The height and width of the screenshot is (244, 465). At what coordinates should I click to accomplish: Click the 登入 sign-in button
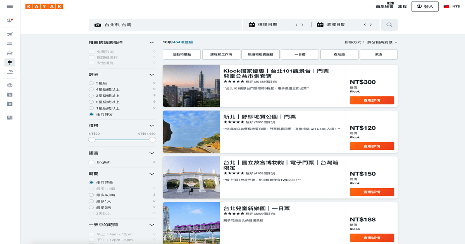point(425,7)
